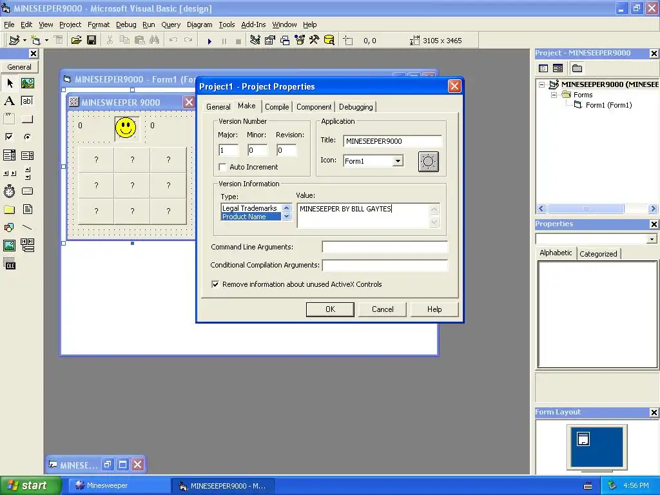Switch to Categorized properties tab
Image resolution: width=660 pixels, height=495 pixels.
click(x=598, y=254)
